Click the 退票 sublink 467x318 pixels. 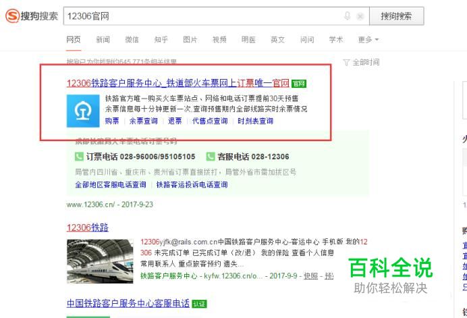click(175, 121)
